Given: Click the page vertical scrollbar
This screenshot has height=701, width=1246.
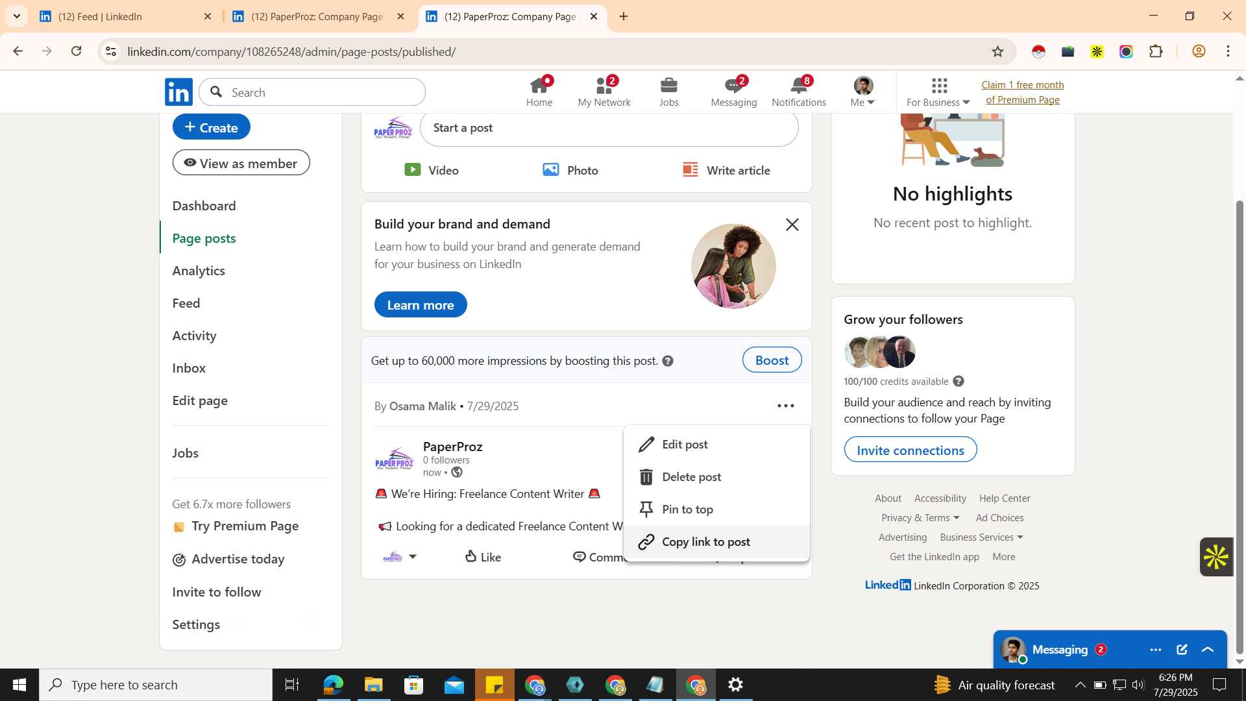Looking at the screenshot, I should point(1239,428).
